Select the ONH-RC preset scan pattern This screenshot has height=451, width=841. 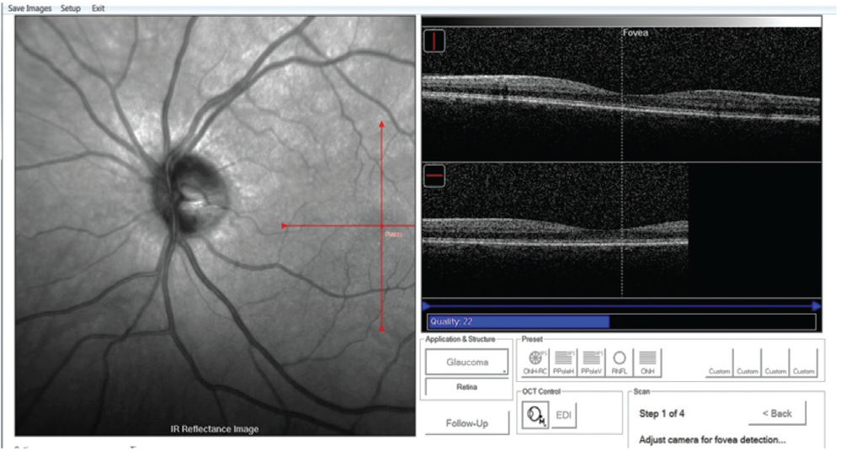pyautogui.click(x=535, y=363)
